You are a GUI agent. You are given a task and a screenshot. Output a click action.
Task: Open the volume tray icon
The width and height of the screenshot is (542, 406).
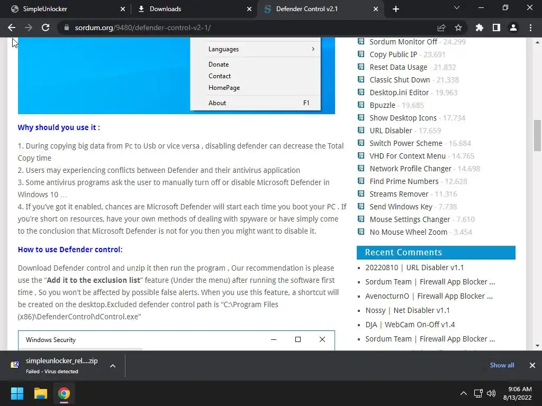point(491,393)
